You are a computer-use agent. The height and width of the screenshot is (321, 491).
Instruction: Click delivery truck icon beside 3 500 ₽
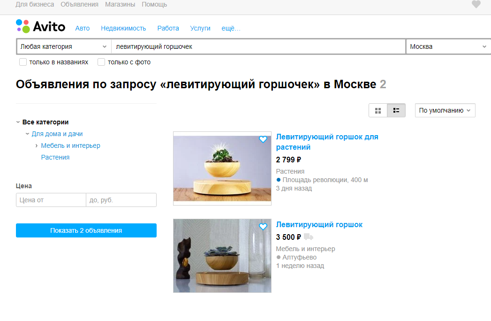point(308,237)
